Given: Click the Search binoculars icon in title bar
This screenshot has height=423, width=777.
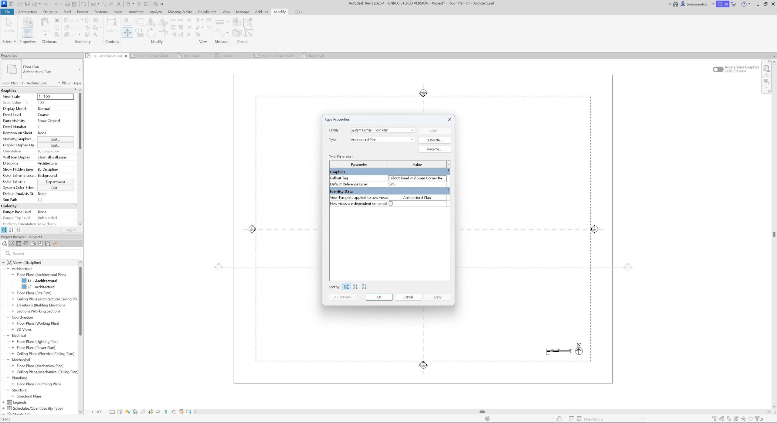Looking at the screenshot, I should click(x=675, y=4).
